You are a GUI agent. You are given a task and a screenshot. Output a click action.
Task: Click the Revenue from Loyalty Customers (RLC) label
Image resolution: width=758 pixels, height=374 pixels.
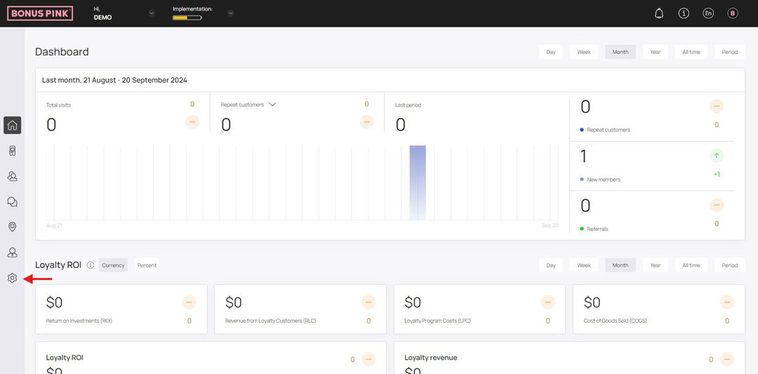(x=271, y=321)
